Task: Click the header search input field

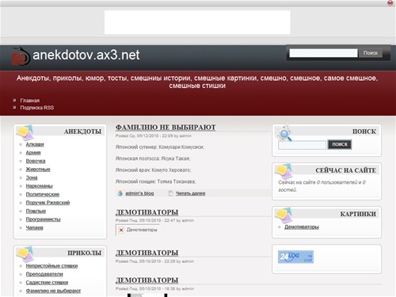Action: 323,53
